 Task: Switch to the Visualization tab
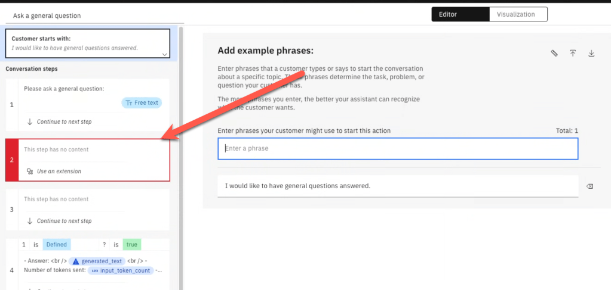tap(518, 14)
